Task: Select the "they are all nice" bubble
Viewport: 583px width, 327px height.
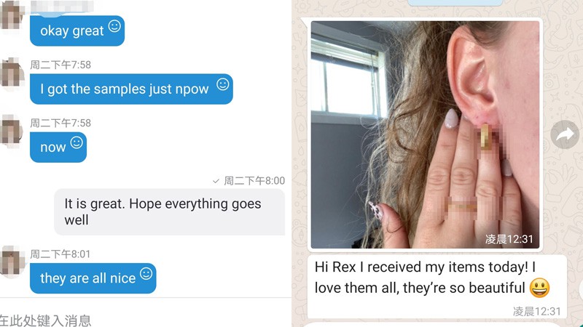Action: [x=93, y=278]
